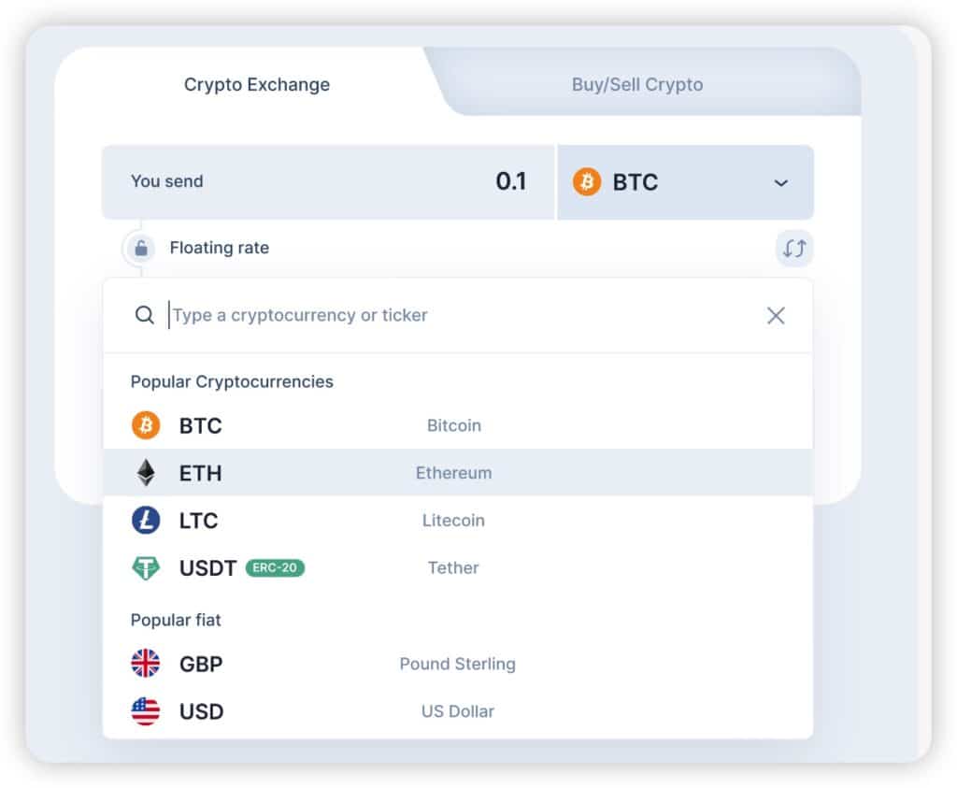Viewport: 957px width, 788px height.
Task: Click the US flag icon for USD
Action: 146,712
